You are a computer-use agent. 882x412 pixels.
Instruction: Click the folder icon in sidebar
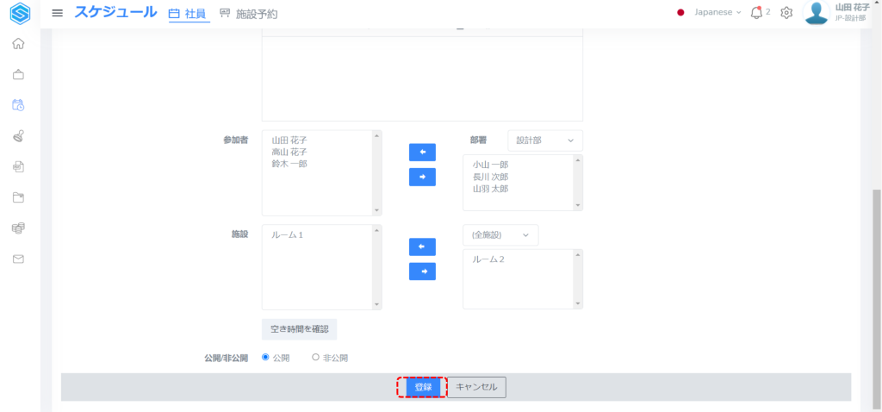point(18,197)
